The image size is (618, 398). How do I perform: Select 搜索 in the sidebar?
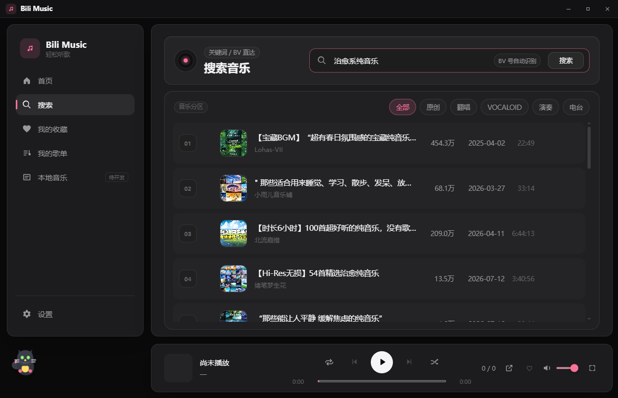(75, 105)
